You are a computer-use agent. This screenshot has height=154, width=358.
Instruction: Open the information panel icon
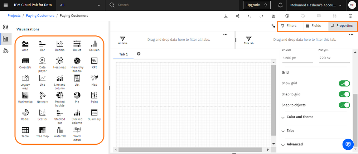[287, 16]
